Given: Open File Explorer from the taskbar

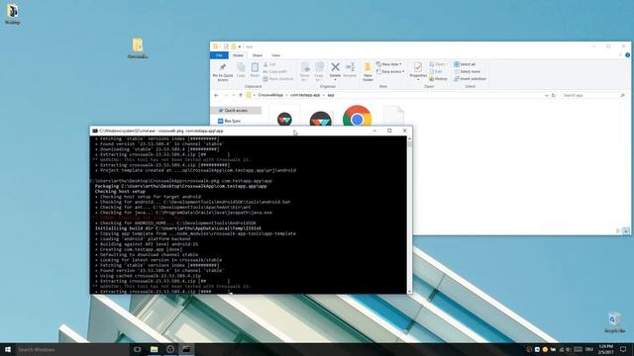Looking at the screenshot, I should click(155, 349).
